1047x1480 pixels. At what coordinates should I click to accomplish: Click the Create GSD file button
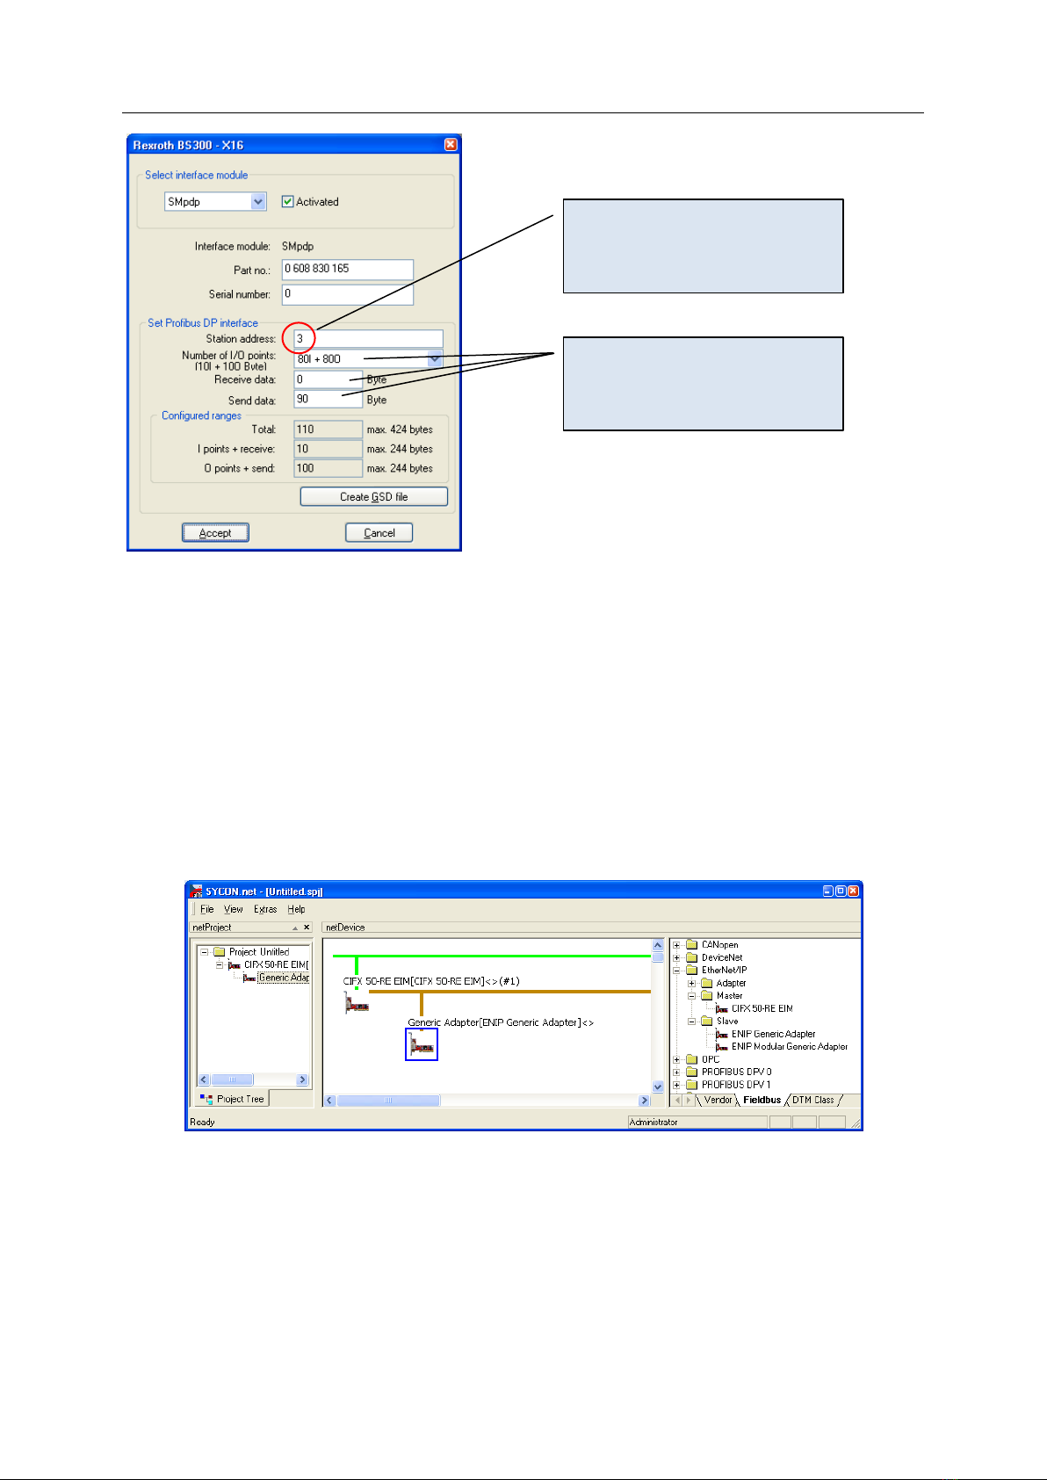[x=374, y=497]
